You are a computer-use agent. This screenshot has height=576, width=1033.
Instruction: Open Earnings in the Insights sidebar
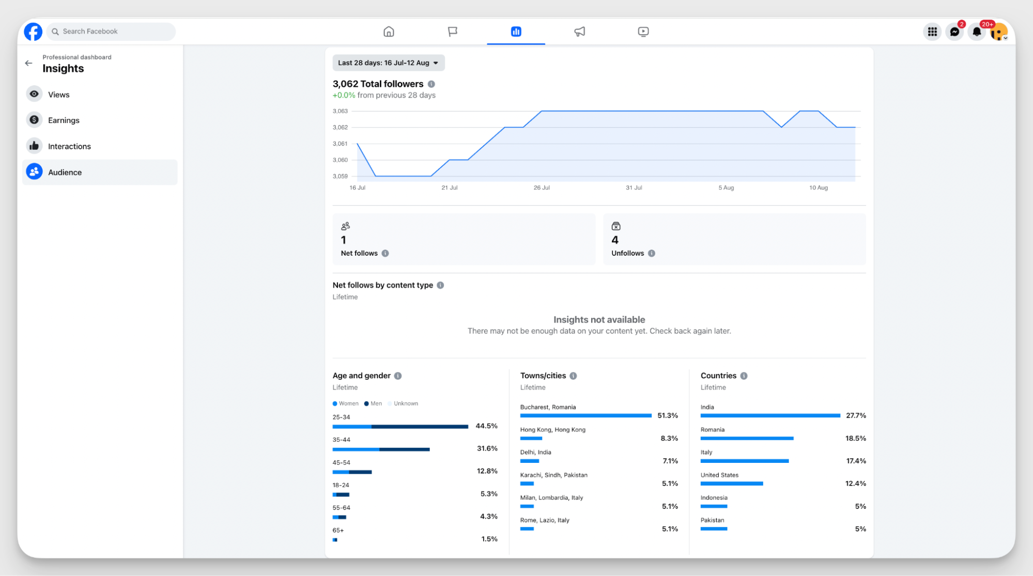point(100,120)
